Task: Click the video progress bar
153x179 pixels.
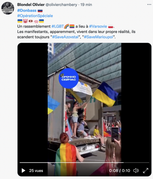Action: click(84, 162)
